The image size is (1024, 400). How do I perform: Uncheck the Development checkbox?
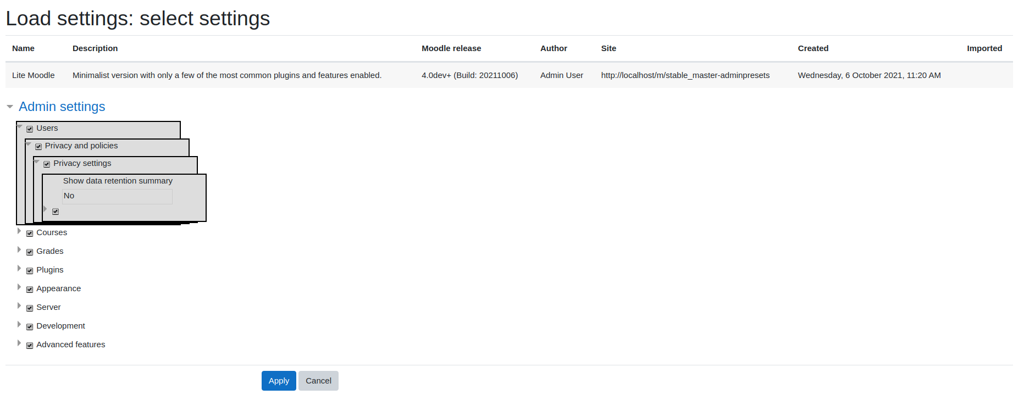point(30,327)
